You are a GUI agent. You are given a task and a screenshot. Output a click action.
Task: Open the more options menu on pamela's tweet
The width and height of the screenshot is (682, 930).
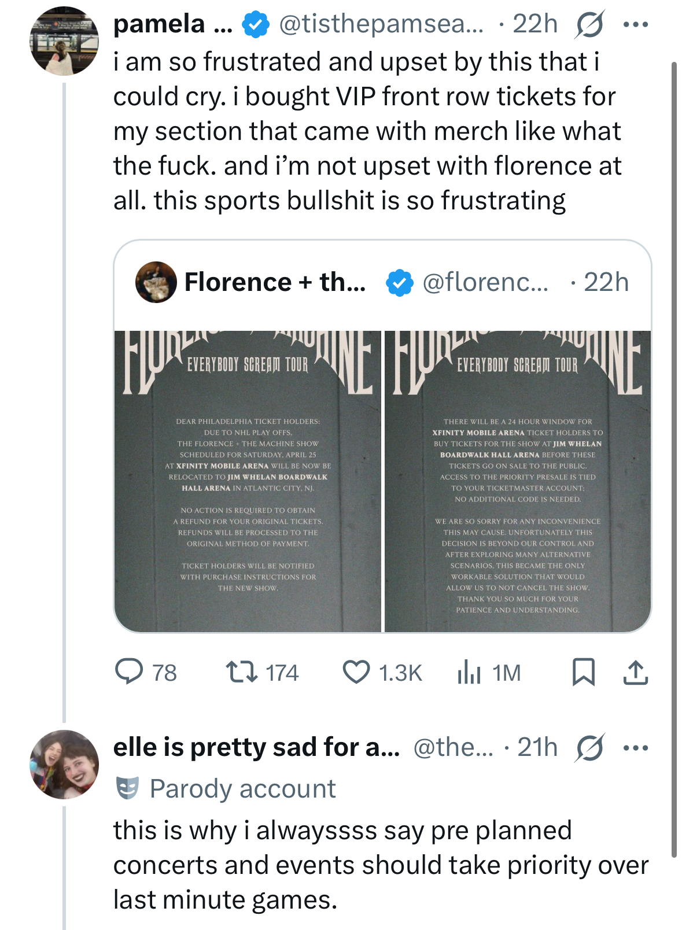(636, 25)
